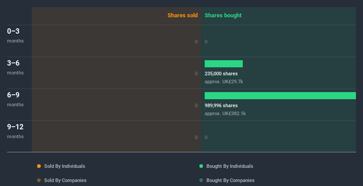Select the 6–9 months row label

[x=15, y=99]
